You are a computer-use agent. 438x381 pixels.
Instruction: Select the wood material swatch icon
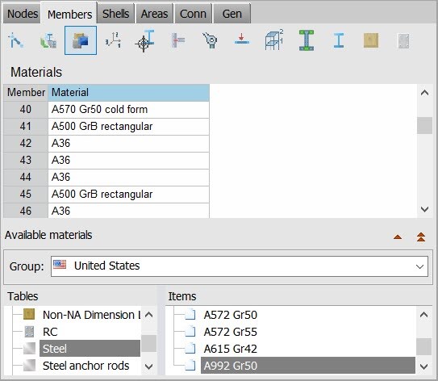click(x=371, y=40)
